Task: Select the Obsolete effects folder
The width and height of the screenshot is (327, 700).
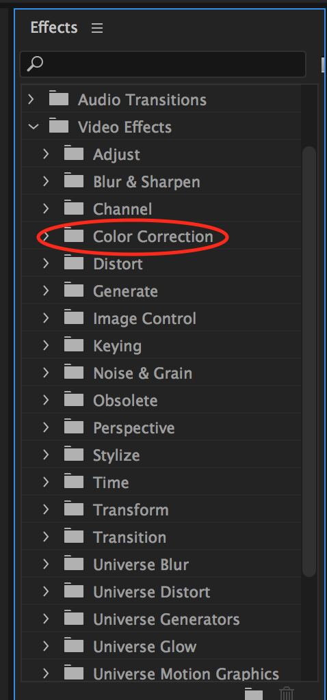Action: point(125,401)
